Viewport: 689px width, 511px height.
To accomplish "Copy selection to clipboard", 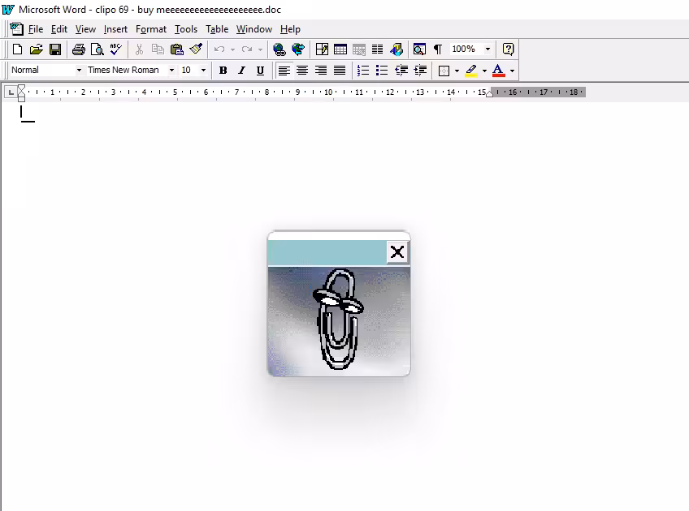I will (x=158, y=49).
